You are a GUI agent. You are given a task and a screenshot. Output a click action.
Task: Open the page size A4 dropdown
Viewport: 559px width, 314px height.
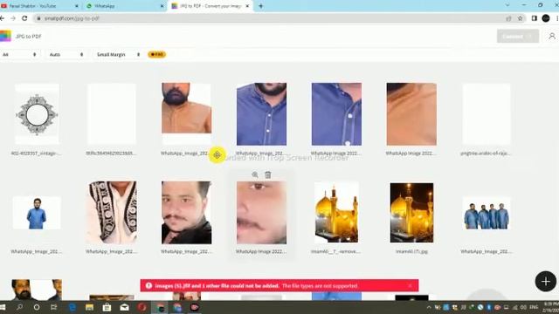pos(19,54)
